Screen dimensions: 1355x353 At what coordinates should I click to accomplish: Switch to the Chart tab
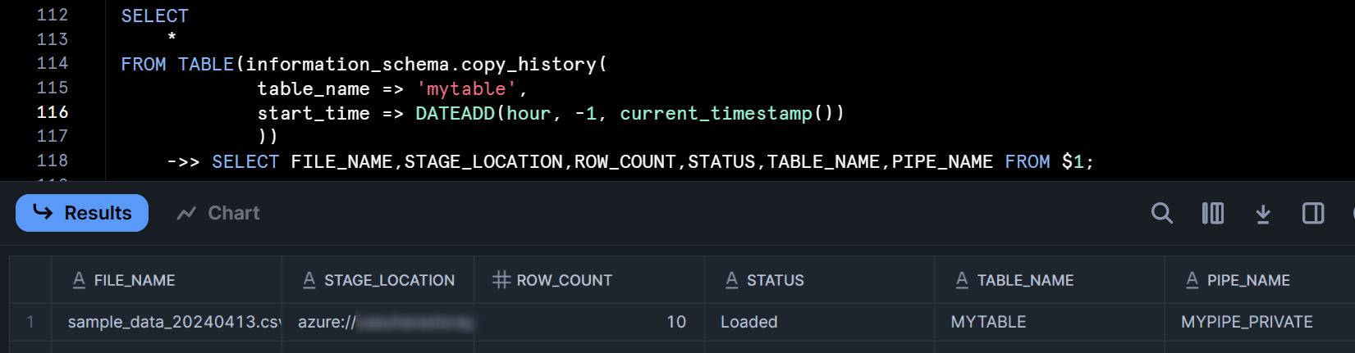[x=218, y=213]
